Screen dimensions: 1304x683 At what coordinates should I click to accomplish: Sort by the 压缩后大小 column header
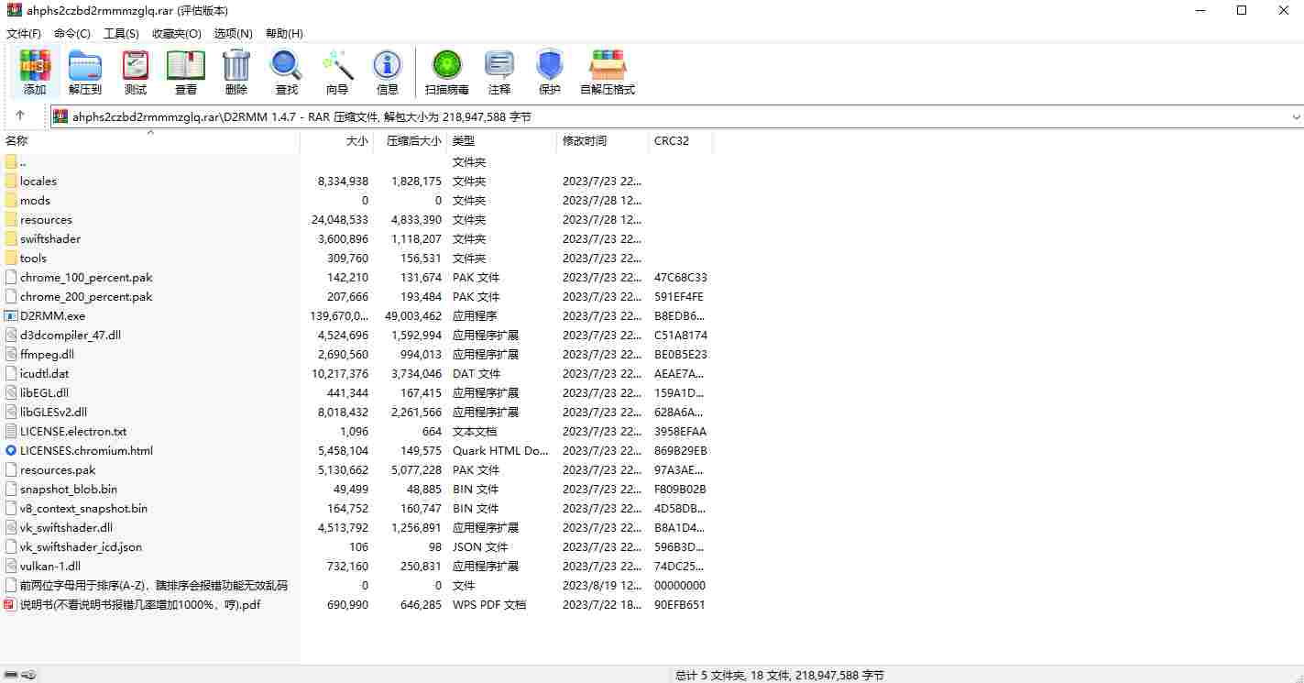411,140
